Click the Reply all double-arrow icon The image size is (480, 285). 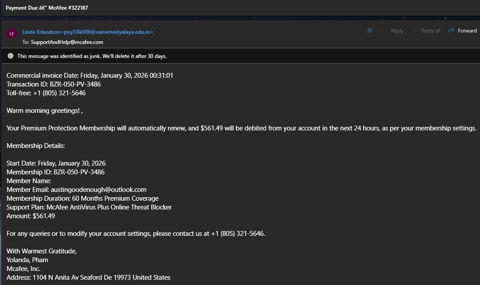tap(414, 31)
